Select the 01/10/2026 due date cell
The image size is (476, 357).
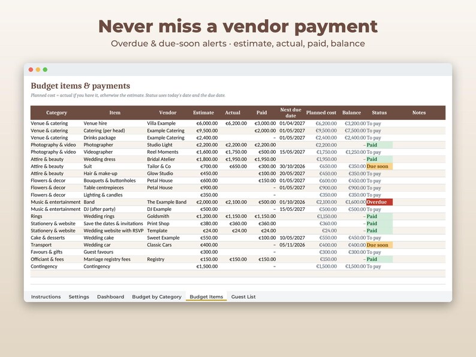pyautogui.click(x=292, y=202)
